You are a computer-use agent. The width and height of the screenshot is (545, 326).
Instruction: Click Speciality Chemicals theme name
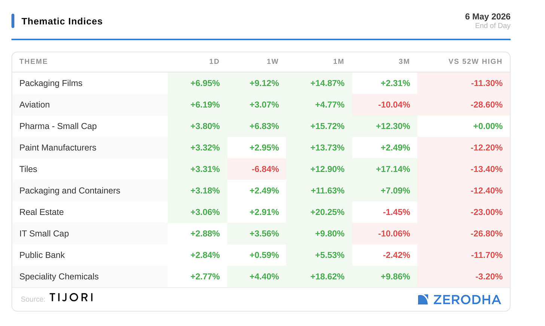(x=59, y=277)
